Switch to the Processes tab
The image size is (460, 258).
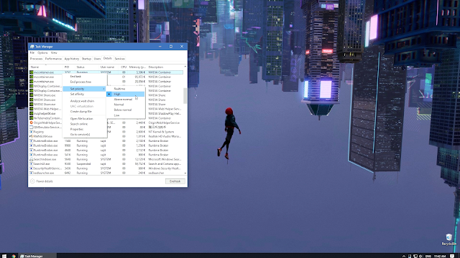[37, 59]
